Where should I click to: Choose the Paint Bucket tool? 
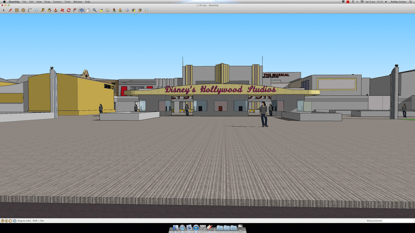[49, 10]
